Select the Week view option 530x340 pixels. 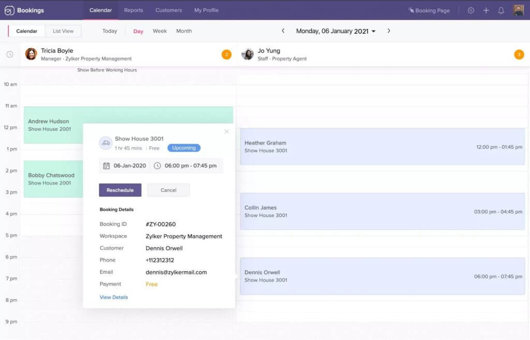coord(159,31)
